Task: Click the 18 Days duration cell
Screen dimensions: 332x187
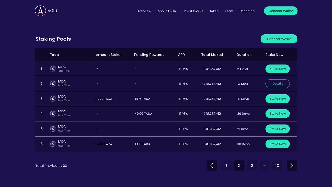Action: coord(243,99)
